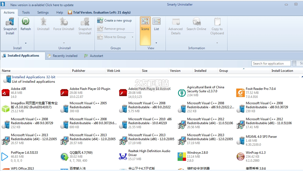The width and height of the screenshot is (303, 171).
Task: Open the Refresh dropdown arrow
Action: (x=26, y=43)
